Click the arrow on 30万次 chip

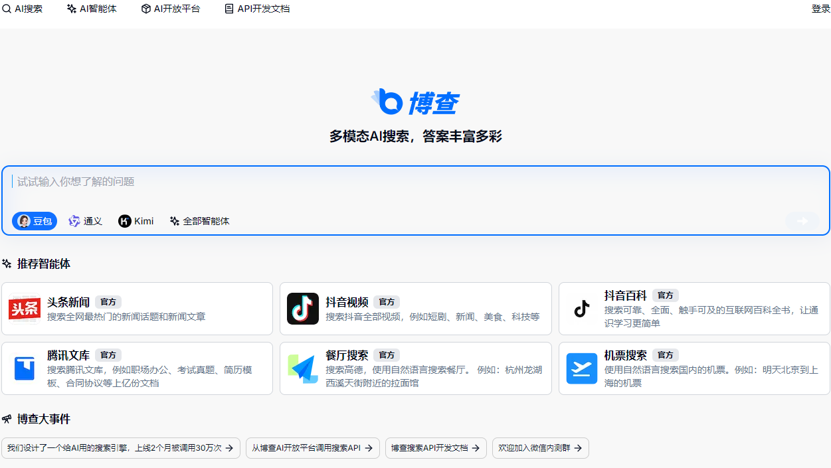(x=229, y=448)
